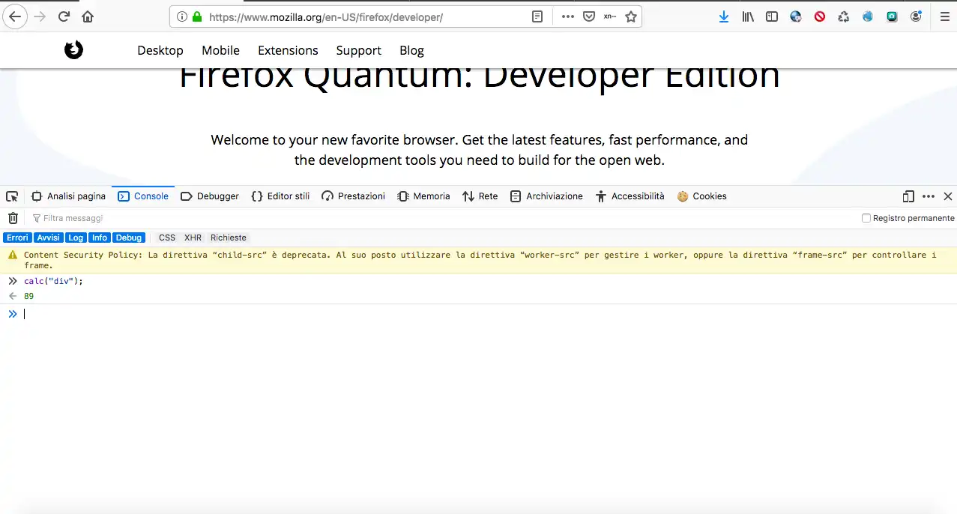Image resolution: width=957 pixels, height=514 pixels.
Task: Open the account avatar toolbar icon
Action: tap(916, 16)
